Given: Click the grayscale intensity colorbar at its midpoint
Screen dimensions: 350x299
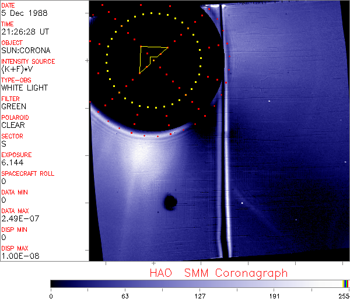Looking at the screenshot, I should (x=199, y=283).
